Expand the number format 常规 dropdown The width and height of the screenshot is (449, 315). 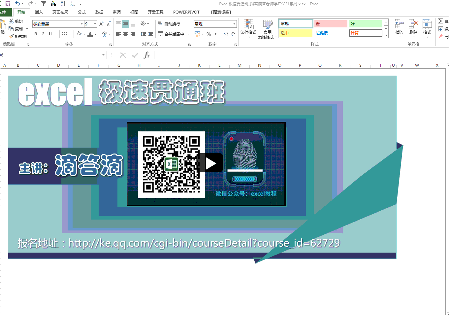[234, 24]
